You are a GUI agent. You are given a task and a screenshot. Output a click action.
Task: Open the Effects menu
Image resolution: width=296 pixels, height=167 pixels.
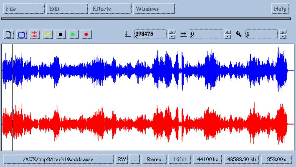coord(110,9)
